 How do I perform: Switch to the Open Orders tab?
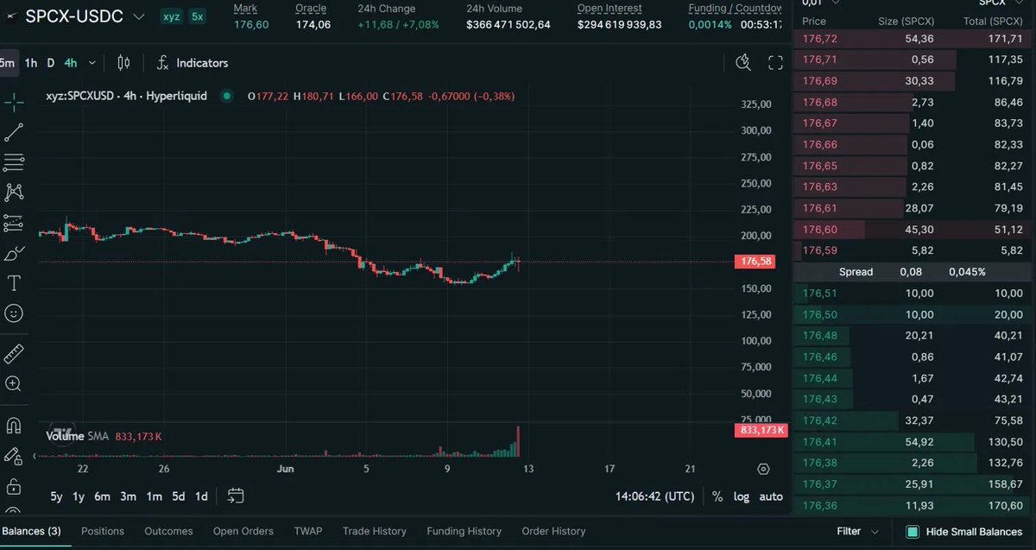pos(243,531)
